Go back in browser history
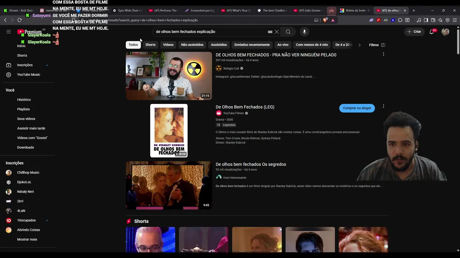This screenshot has width=460, height=258. tap(5, 20)
